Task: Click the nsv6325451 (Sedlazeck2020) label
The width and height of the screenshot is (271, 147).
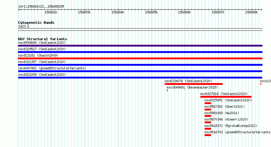Action: [x=228, y=100]
